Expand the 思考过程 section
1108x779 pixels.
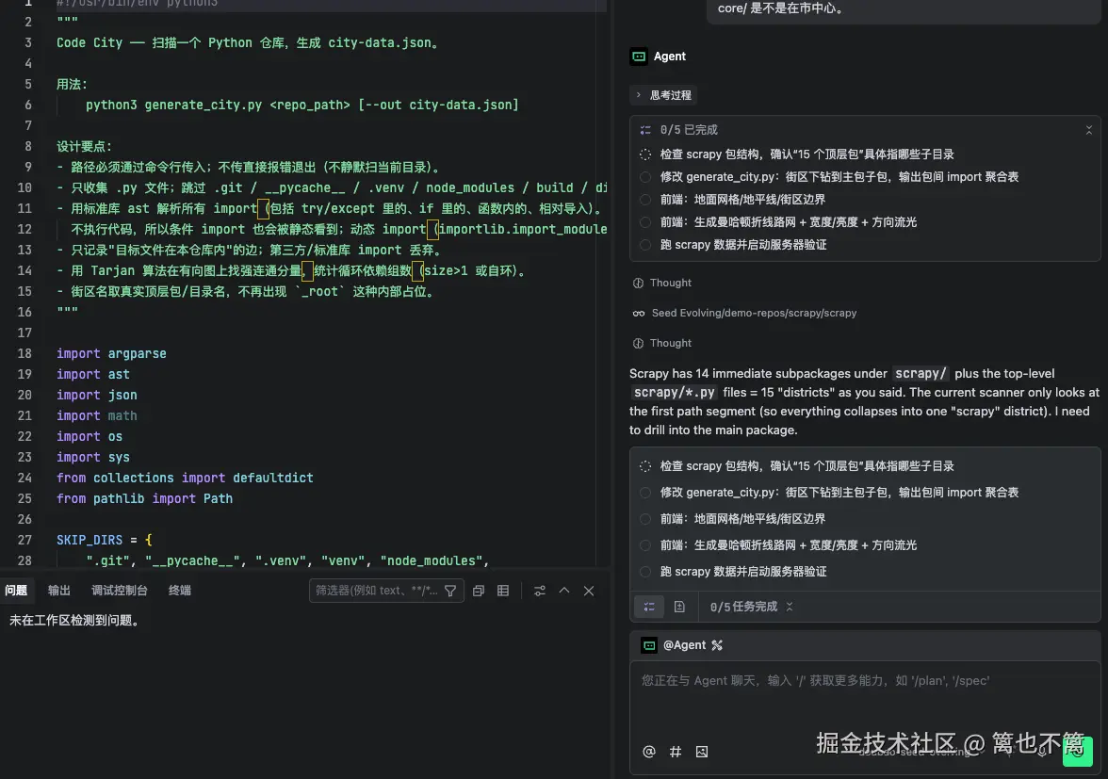point(663,94)
